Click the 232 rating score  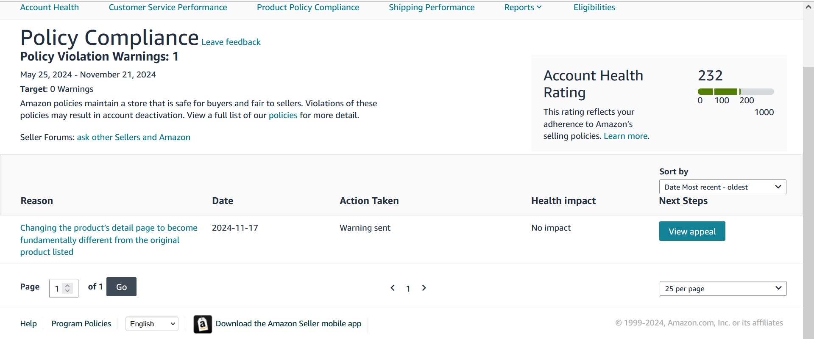pyautogui.click(x=710, y=75)
